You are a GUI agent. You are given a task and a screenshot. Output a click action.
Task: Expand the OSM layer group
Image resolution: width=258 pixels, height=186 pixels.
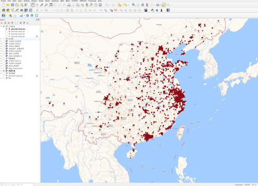[1, 39]
